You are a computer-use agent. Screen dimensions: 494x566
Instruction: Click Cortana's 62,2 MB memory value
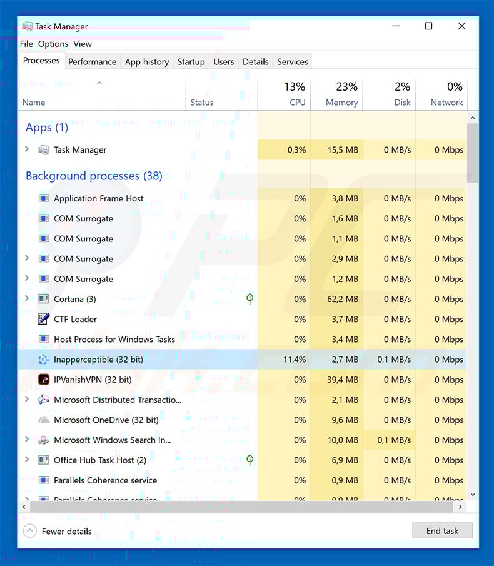(343, 299)
